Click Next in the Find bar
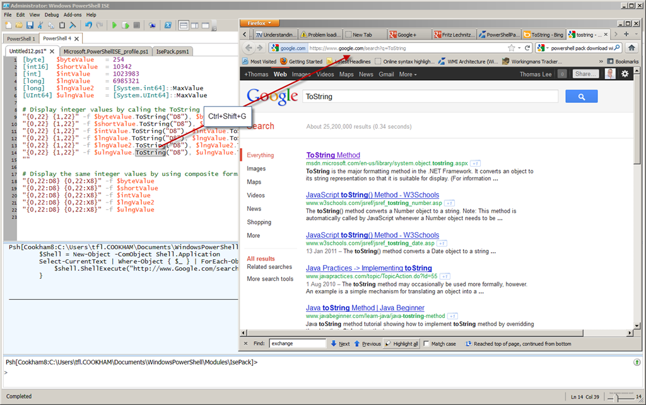 (340, 344)
